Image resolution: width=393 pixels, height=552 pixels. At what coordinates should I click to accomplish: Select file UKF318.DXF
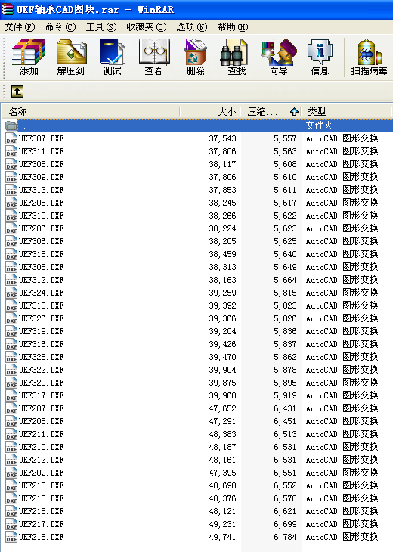pyautogui.click(x=42, y=305)
